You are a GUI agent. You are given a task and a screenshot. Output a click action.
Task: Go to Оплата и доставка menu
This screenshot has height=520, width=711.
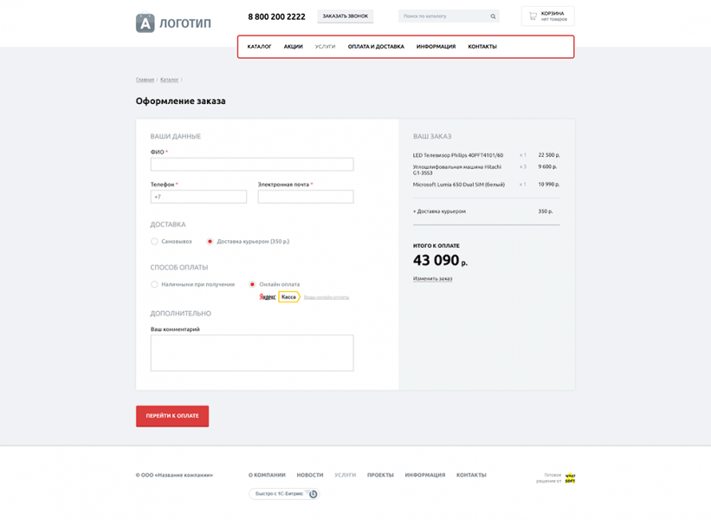click(x=376, y=47)
